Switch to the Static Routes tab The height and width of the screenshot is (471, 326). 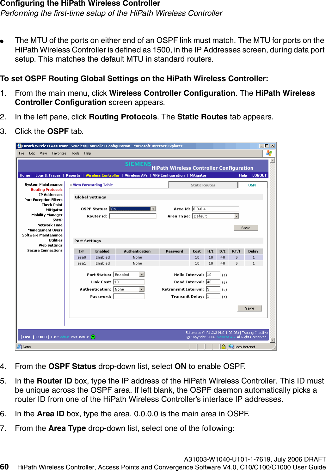pos(203,185)
